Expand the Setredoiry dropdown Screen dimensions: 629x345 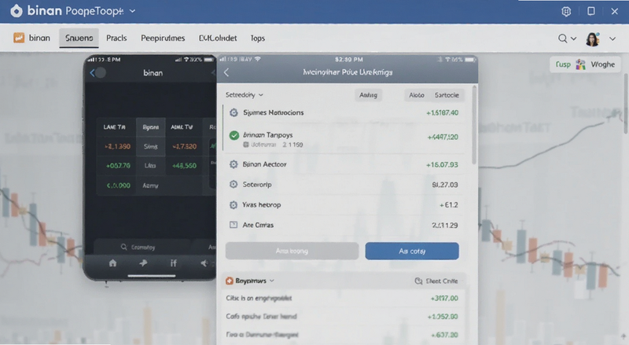(244, 95)
